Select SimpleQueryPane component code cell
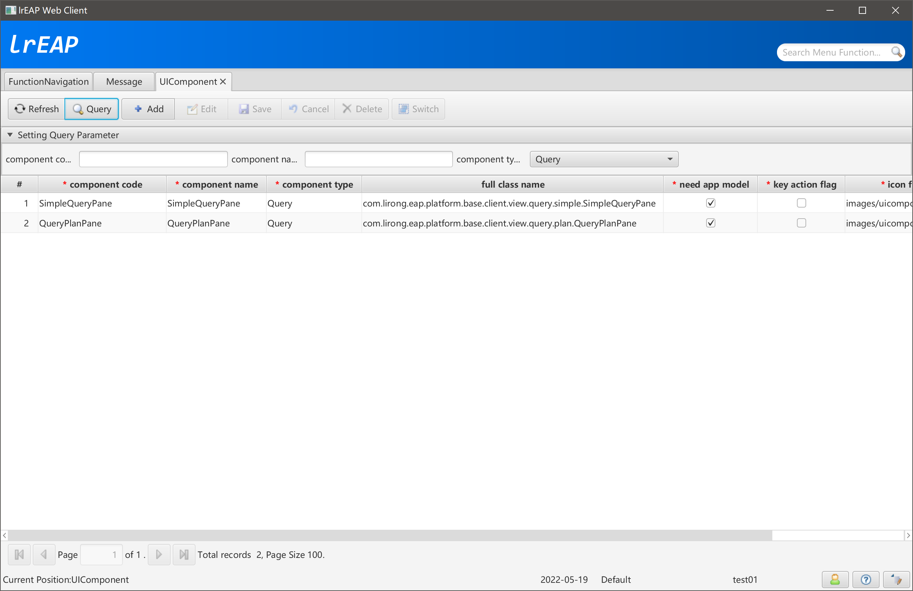Screen dimensions: 913x591 (102, 203)
